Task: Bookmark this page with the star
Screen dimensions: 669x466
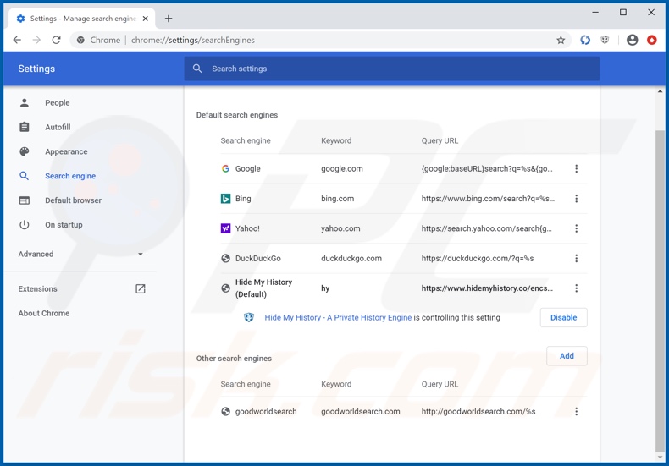Action: point(561,40)
